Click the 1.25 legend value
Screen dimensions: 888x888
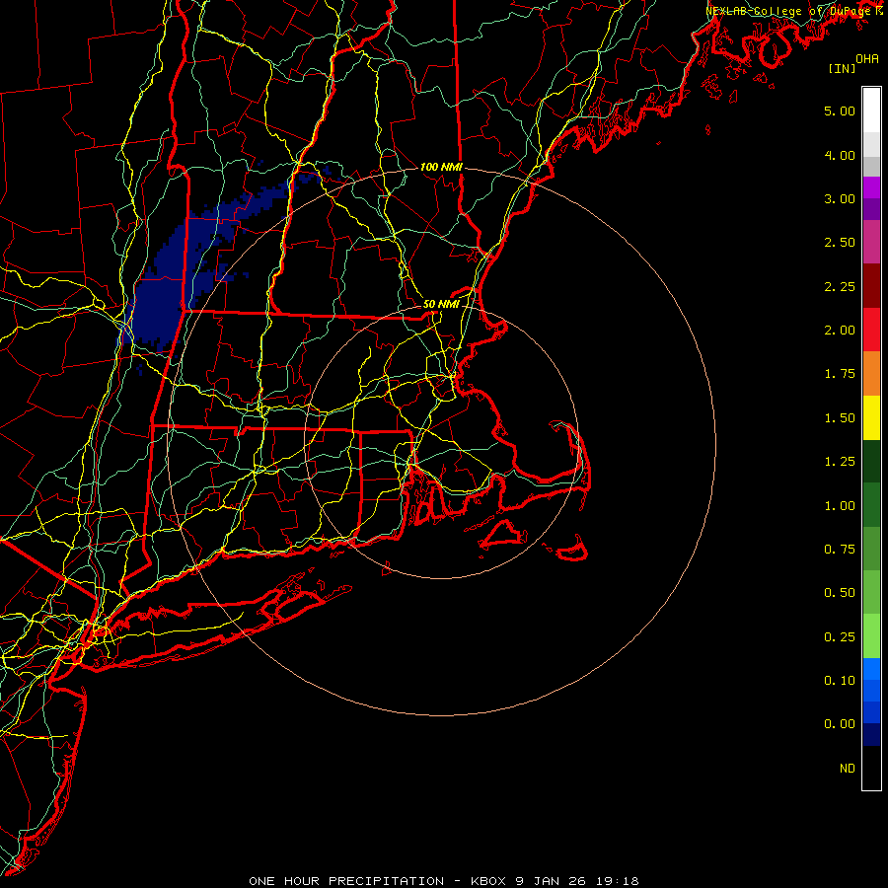840,462
